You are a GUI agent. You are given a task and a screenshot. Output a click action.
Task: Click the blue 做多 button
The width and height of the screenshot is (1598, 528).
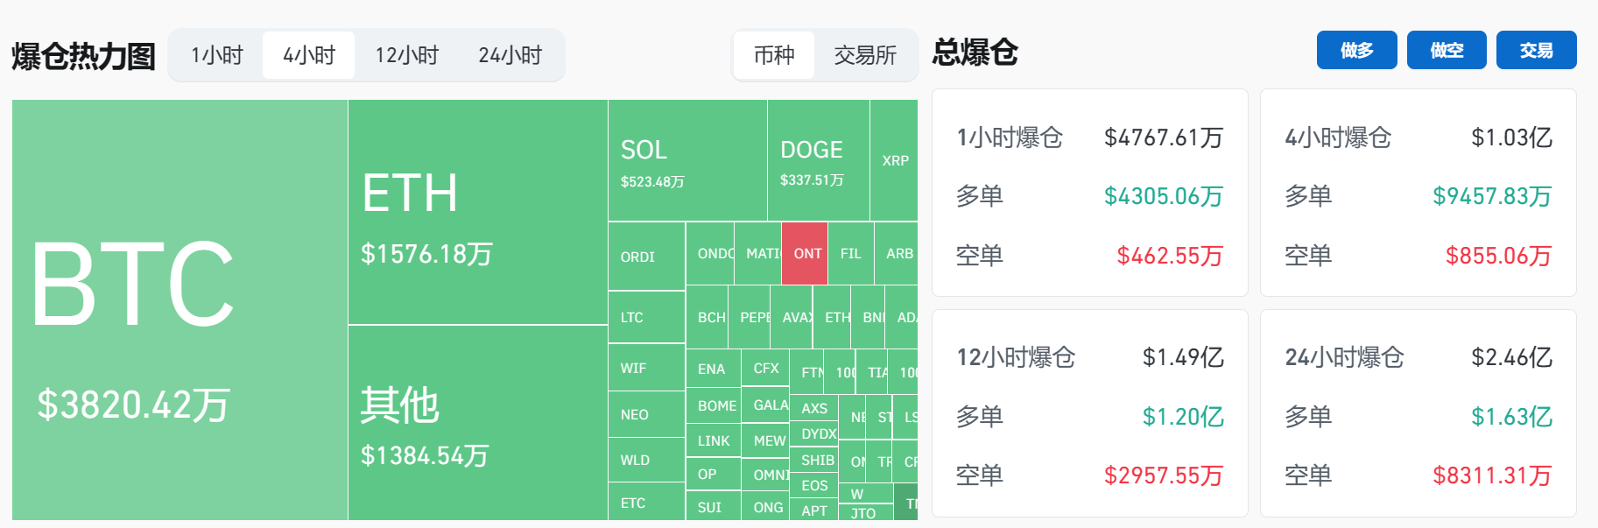coord(1356,50)
